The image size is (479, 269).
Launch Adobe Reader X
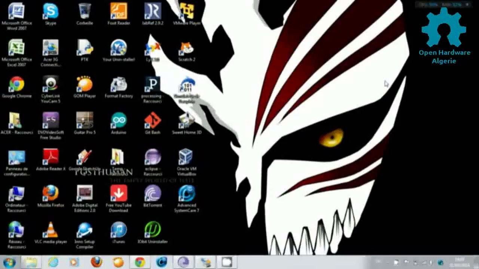click(x=51, y=160)
